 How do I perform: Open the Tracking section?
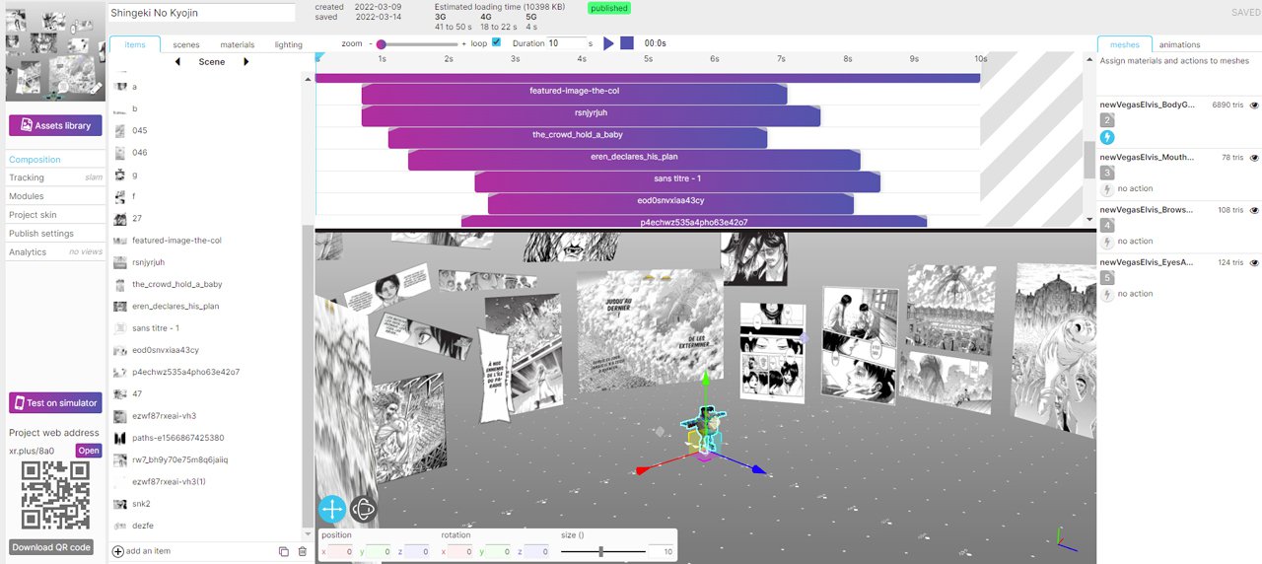(x=55, y=177)
